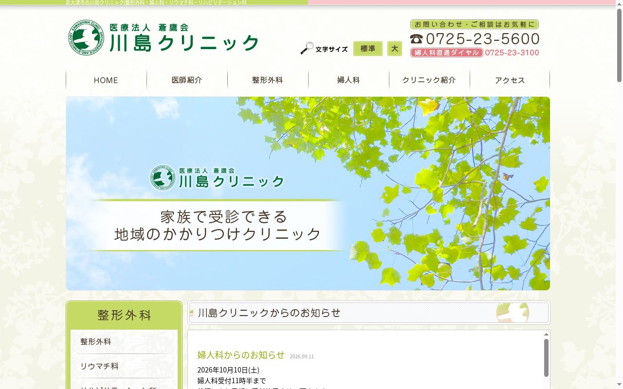
Task: Click the news date 2026.09.11
Action: coord(302,356)
